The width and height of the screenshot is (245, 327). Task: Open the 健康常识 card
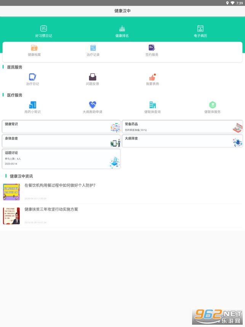pyautogui.click(x=61, y=127)
